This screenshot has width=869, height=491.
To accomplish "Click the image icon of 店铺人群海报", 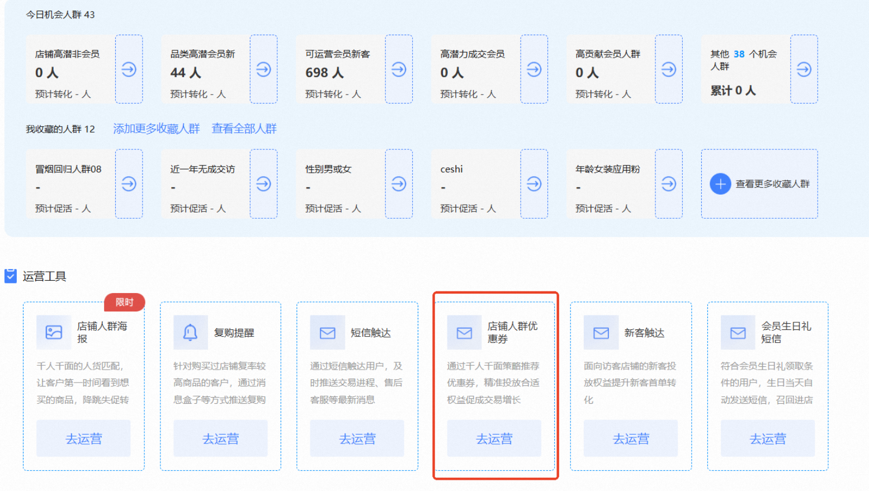I will (54, 332).
